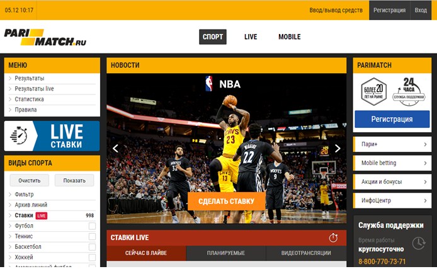The image size is (437, 269).
Task: Go to previous news slide arrow
Action: pos(115,149)
